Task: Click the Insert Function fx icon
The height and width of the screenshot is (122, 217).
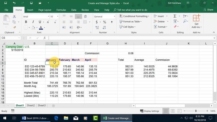Action: coord(44,38)
